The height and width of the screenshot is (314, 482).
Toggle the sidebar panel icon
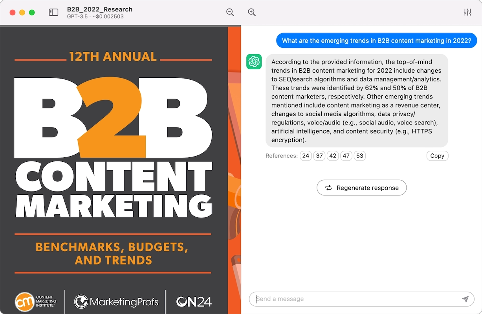click(53, 13)
